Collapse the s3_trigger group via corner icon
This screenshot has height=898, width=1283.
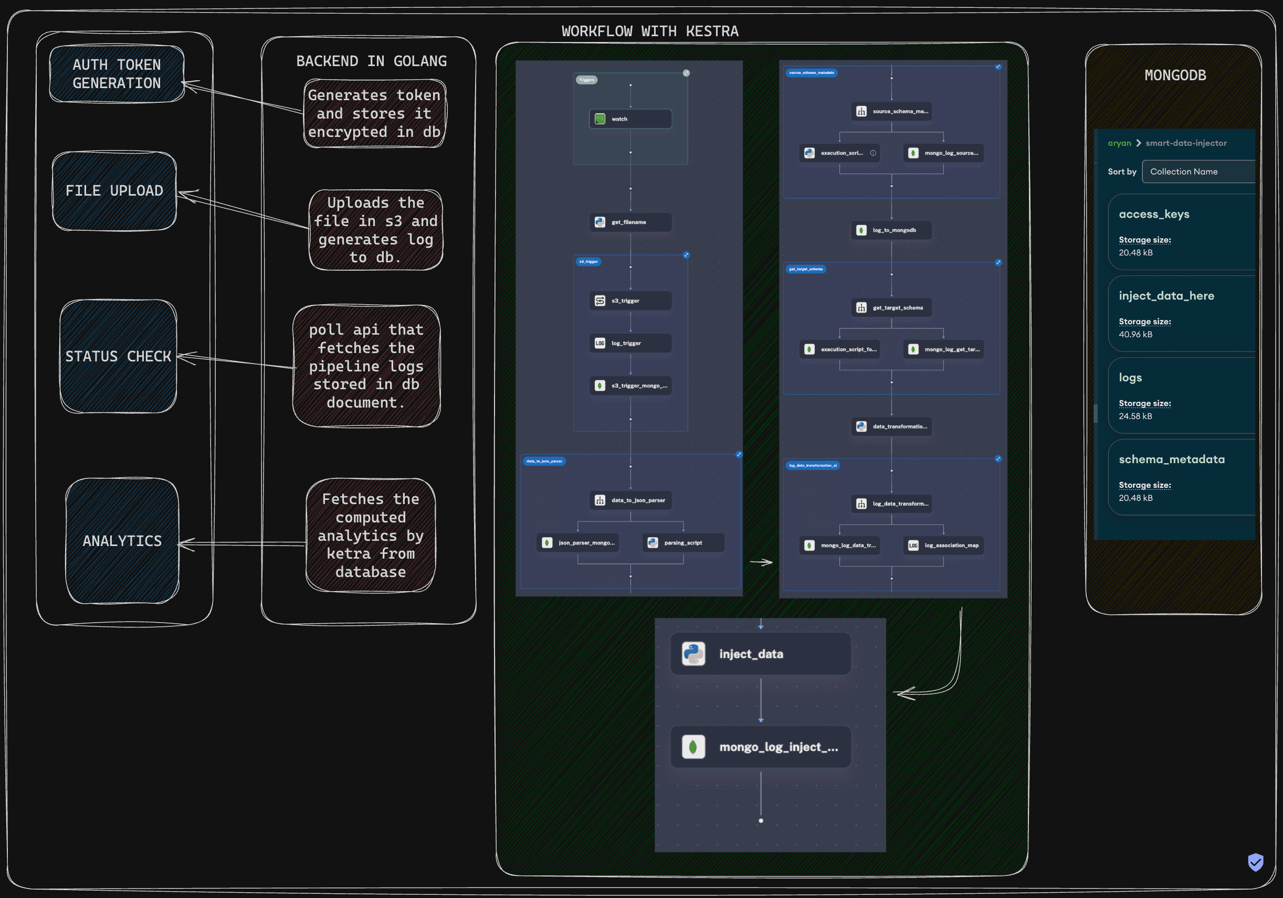pyautogui.click(x=686, y=255)
